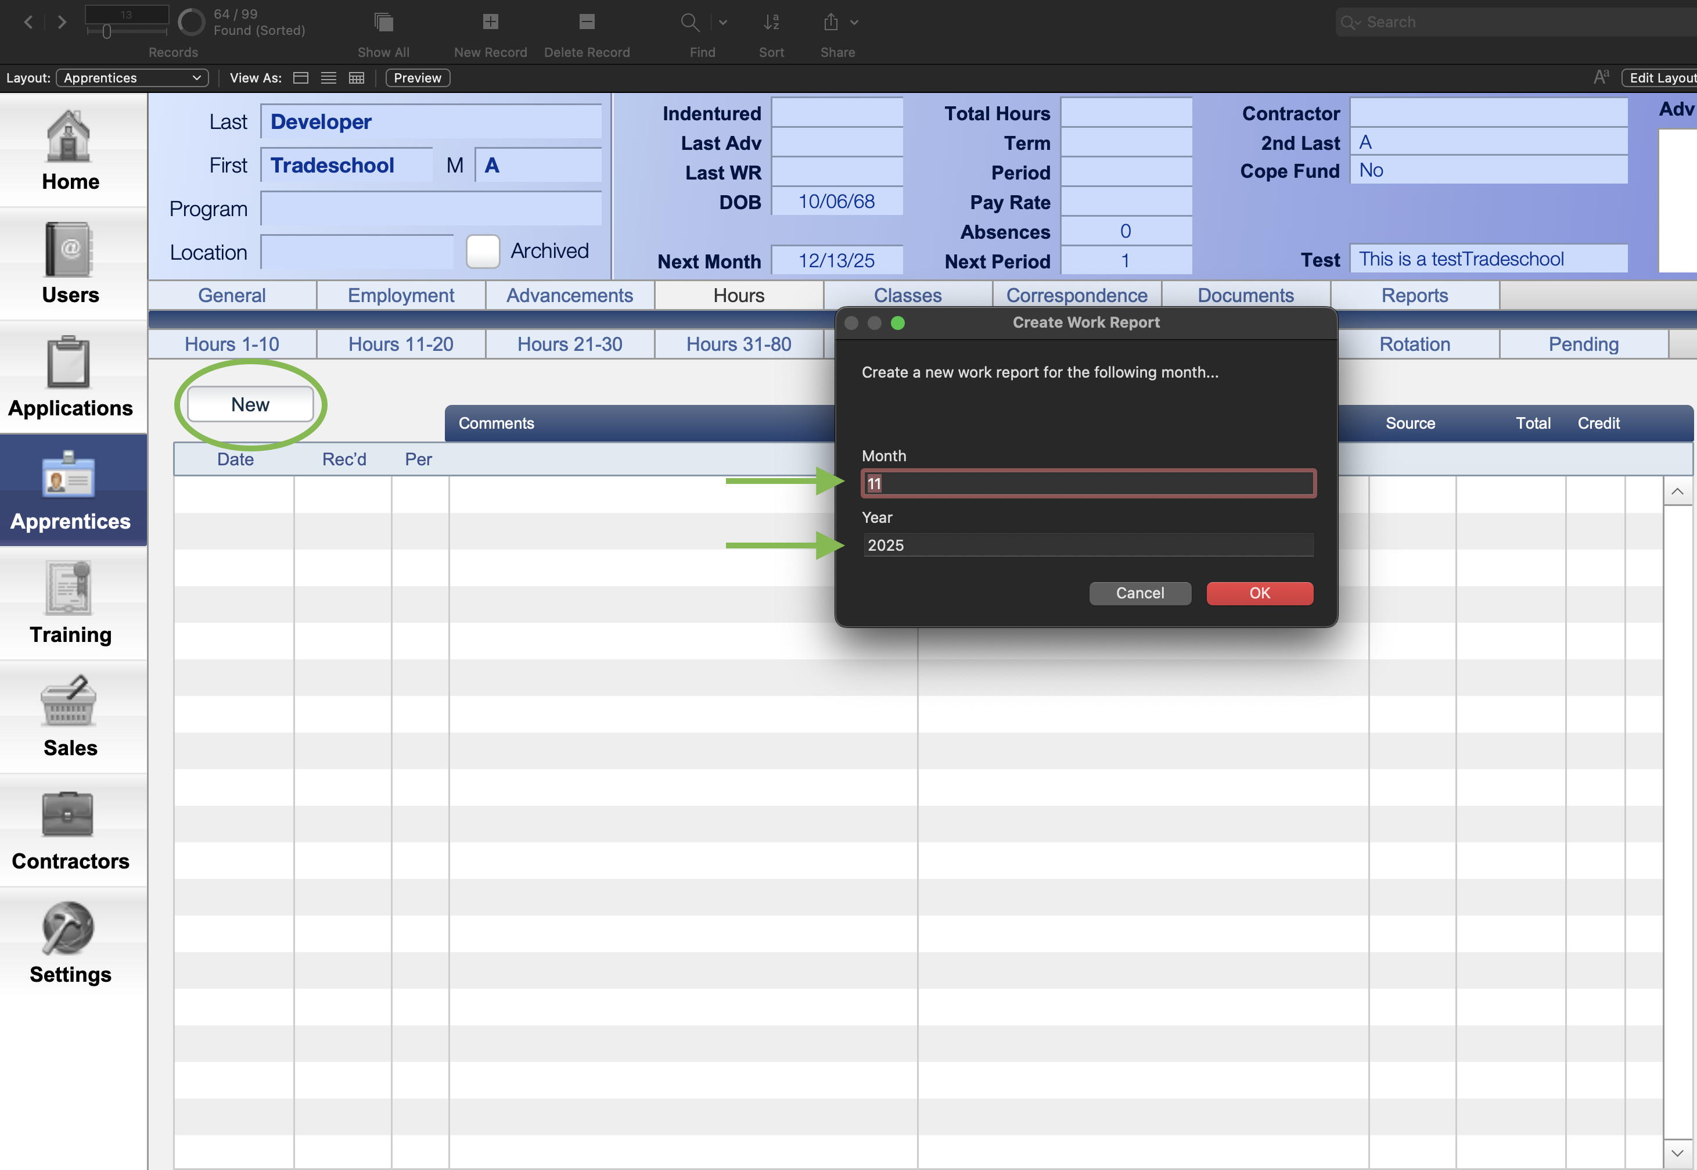Open Settings from the sidebar
1697x1170 pixels.
(70, 942)
